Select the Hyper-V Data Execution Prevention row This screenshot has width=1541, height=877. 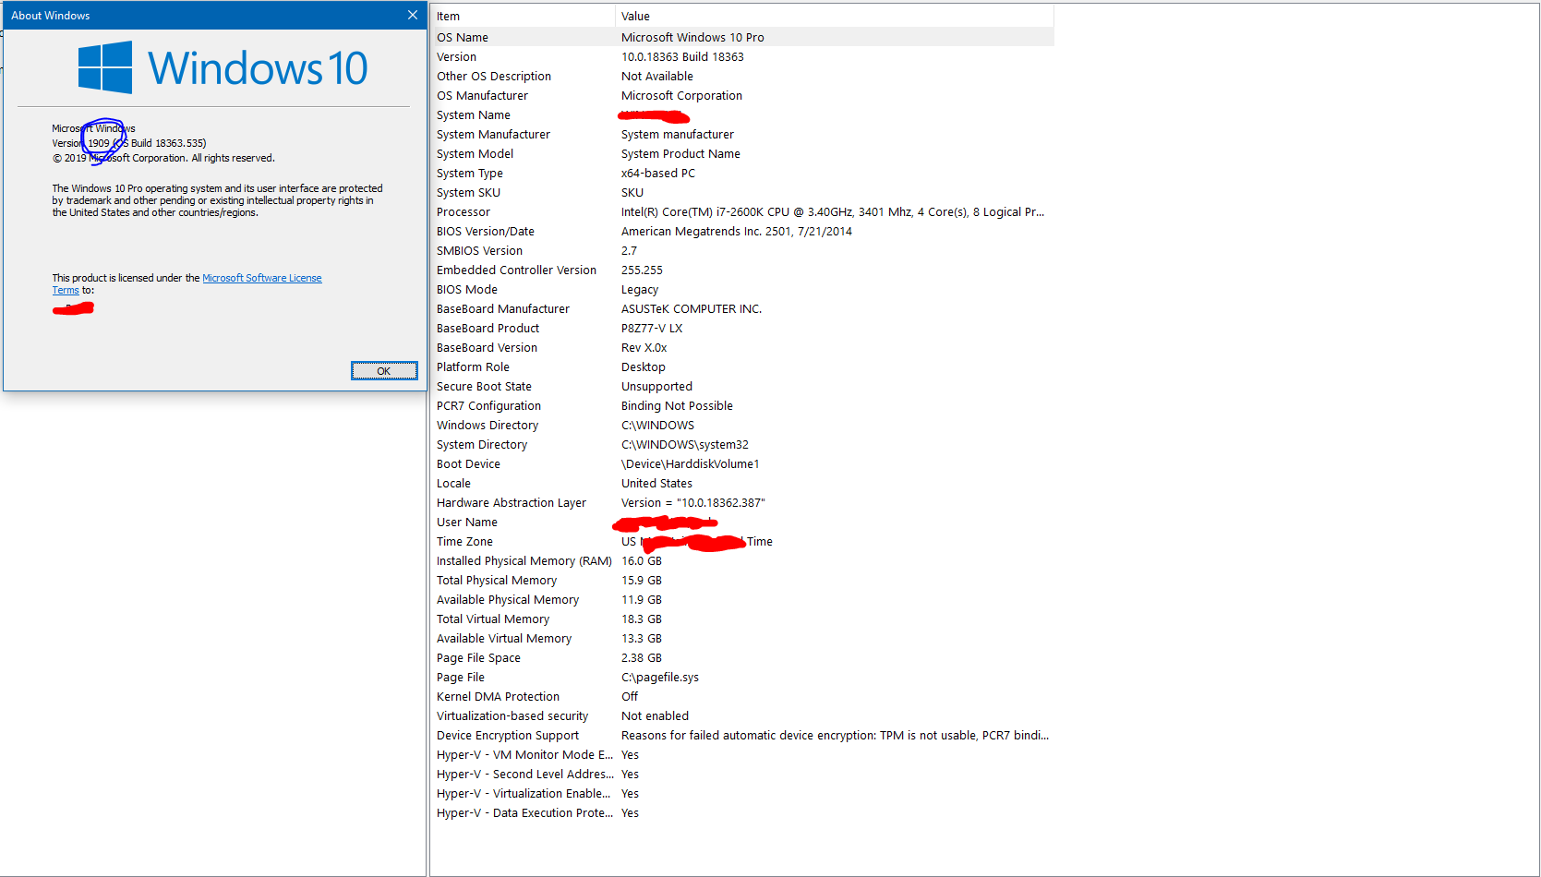pyautogui.click(x=742, y=812)
